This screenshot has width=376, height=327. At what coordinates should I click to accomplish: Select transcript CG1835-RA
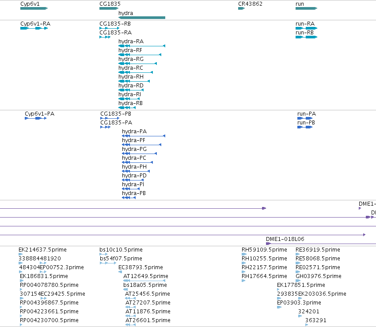[x=116, y=33]
